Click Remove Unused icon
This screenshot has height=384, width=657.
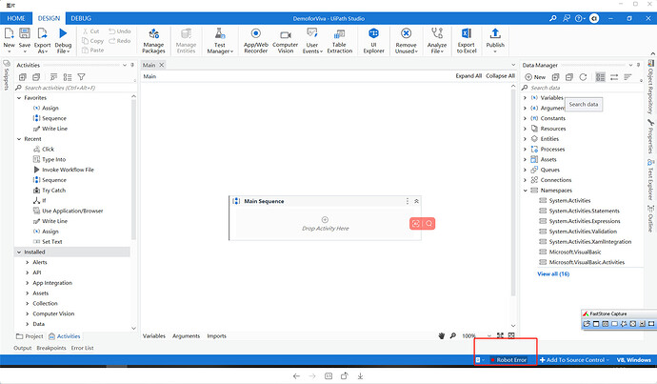(406, 33)
